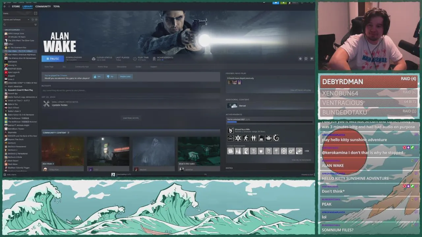Click the library search magnifier icon
The image size is (422, 237).
coord(5,24)
